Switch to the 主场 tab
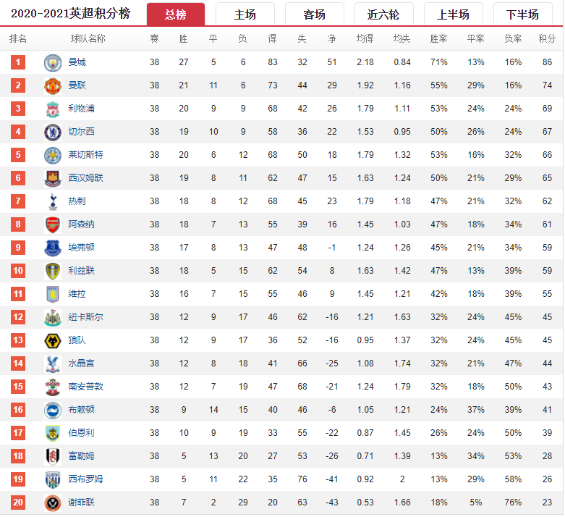The width and height of the screenshot is (565, 517). [x=245, y=14]
